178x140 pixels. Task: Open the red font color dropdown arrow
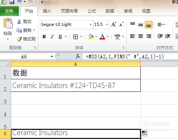click(107, 37)
